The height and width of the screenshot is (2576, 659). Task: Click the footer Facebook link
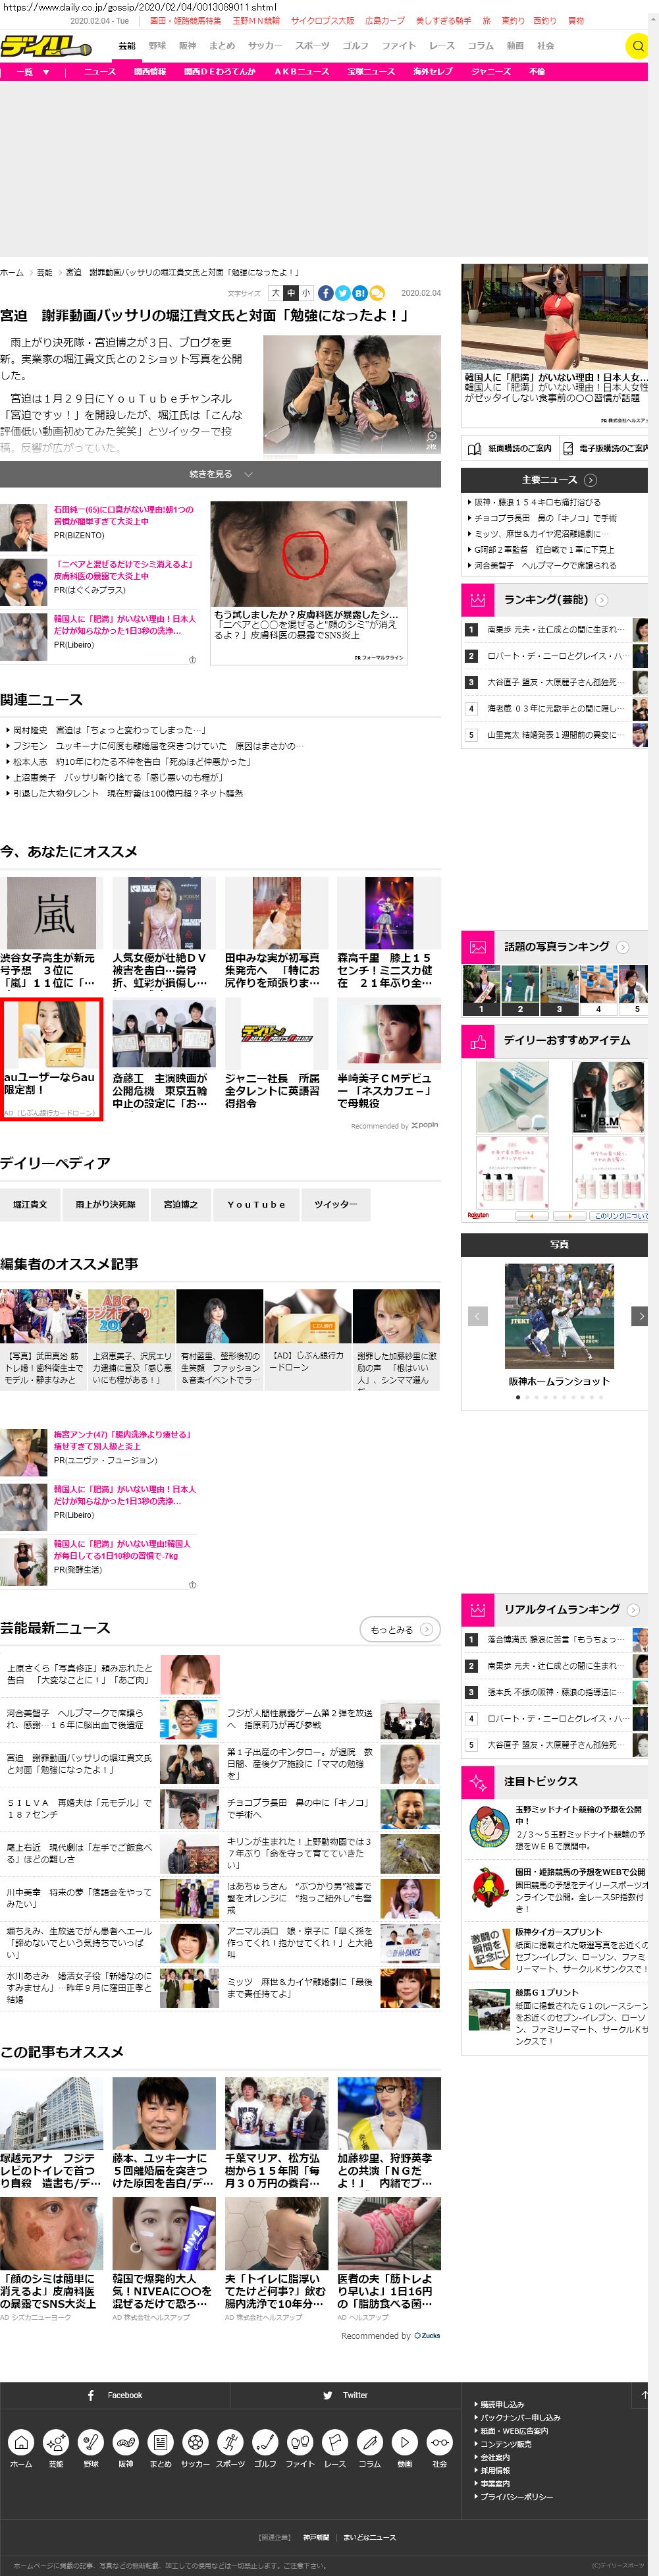tap(115, 2394)
